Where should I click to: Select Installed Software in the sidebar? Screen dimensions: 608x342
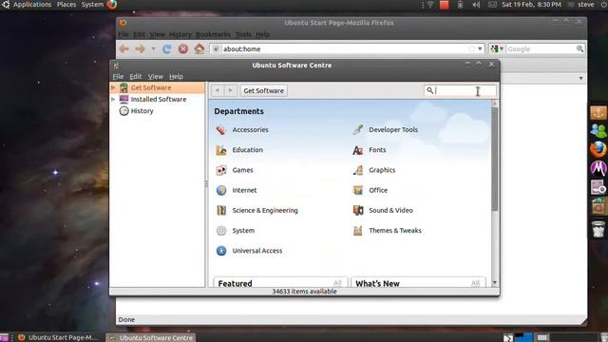tap(159, 99)
